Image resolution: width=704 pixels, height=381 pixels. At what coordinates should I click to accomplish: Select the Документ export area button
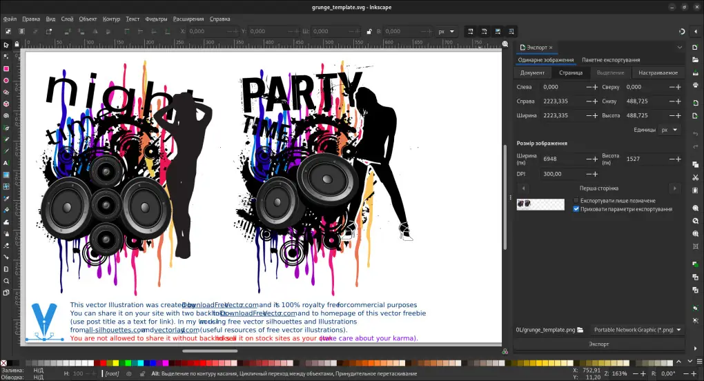pyautogui.click(x=532, y=72)
